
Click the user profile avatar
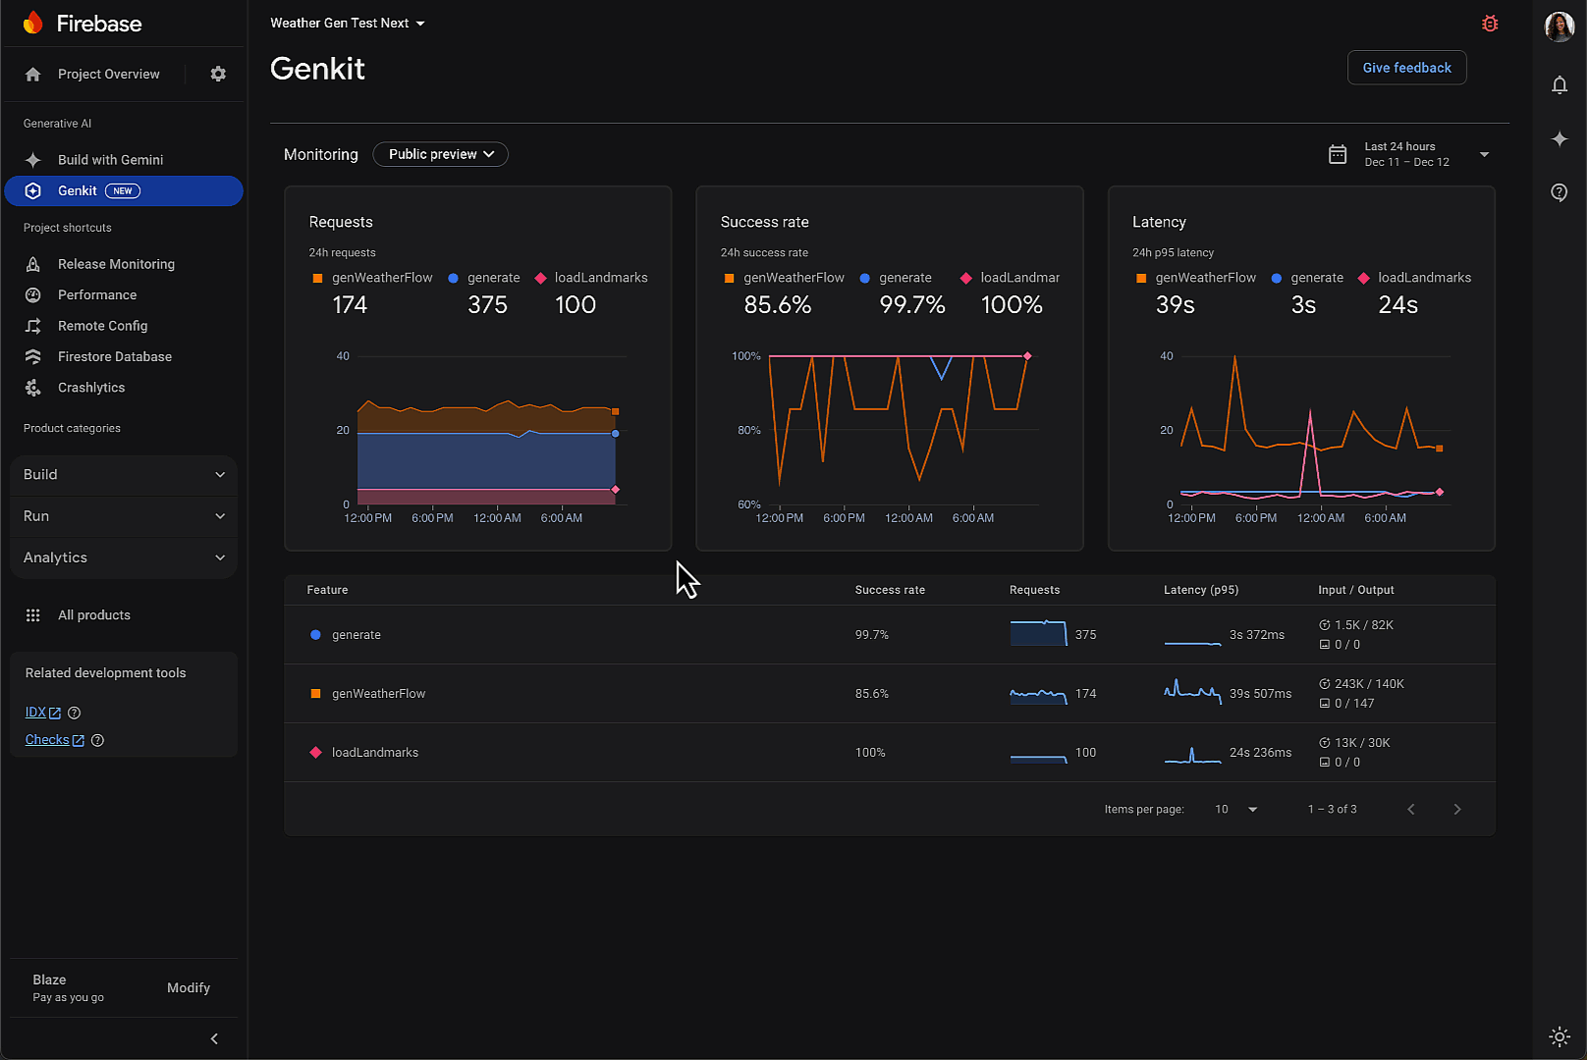1560,26
